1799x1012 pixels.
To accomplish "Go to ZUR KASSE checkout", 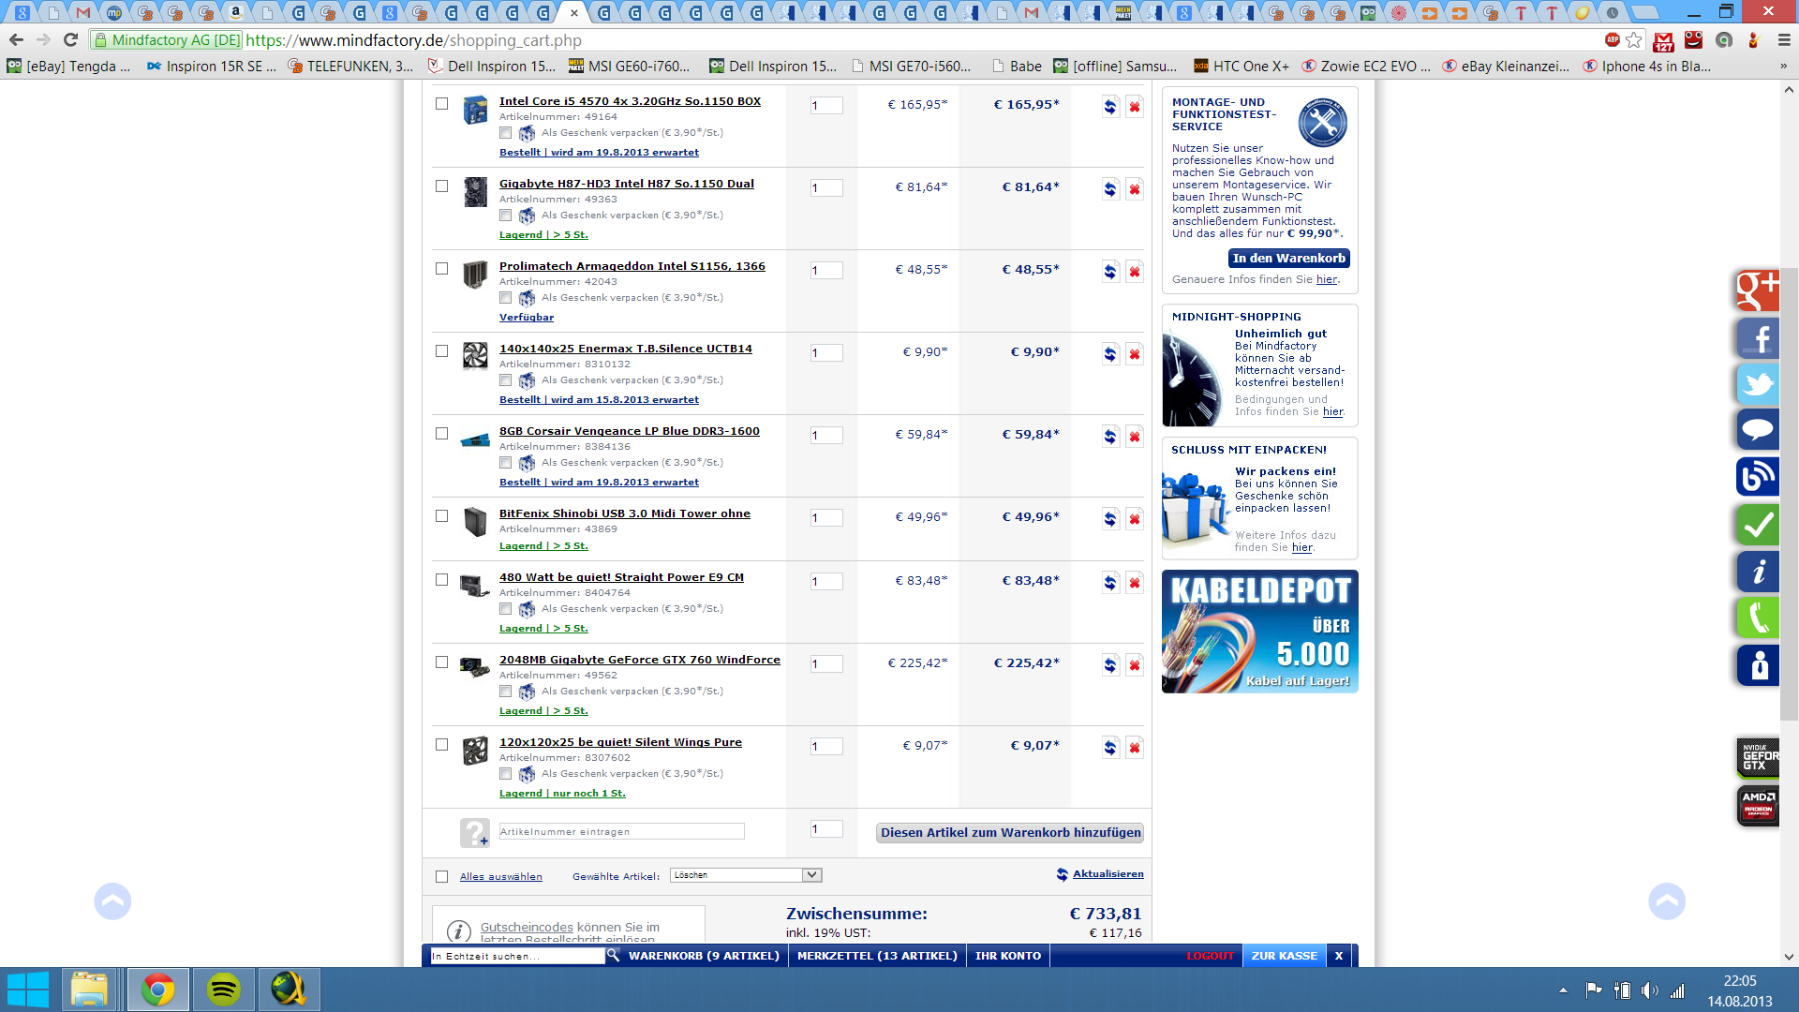I will (1285, 956).
